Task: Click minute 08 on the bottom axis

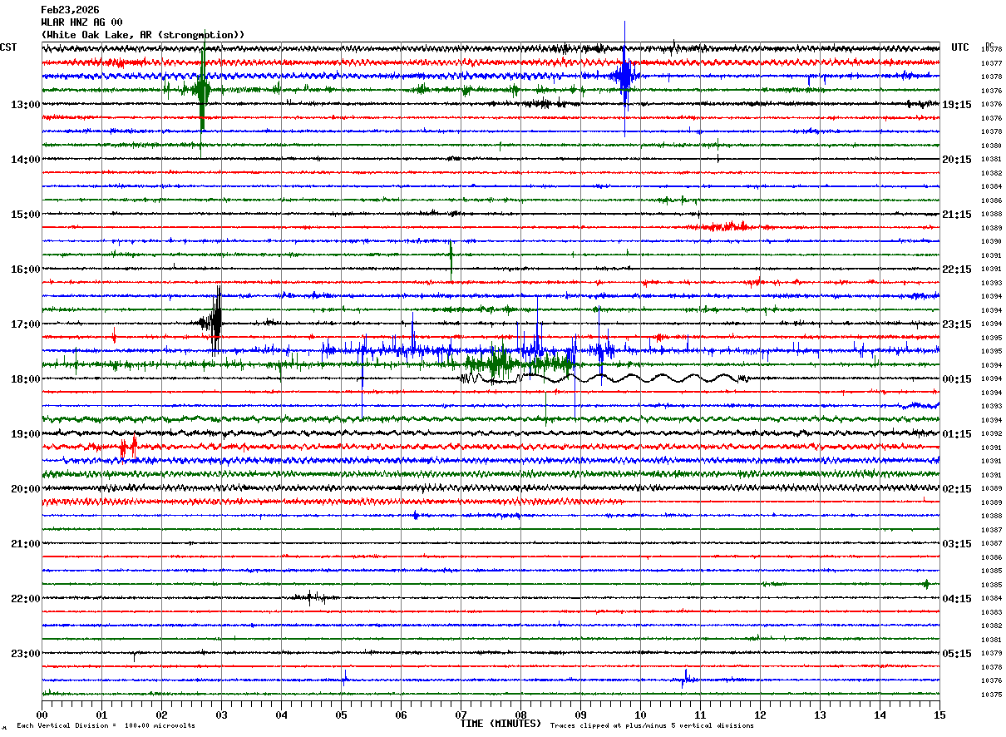Action: tap(520, 715)
